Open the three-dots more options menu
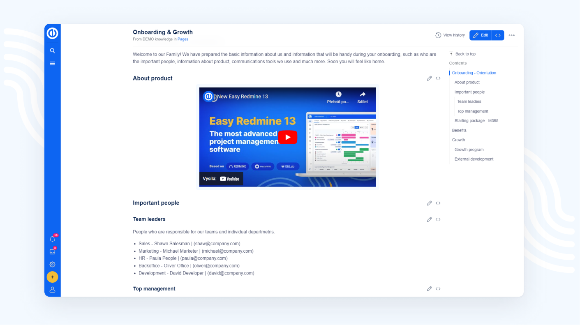This screenshot has height=325, width=580. pyautogui.click(x=511, y=35)
